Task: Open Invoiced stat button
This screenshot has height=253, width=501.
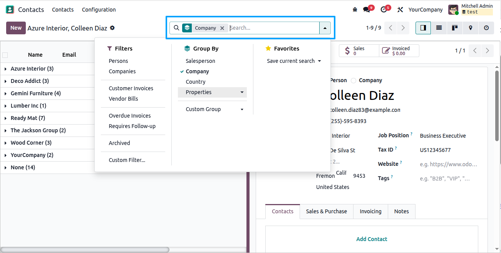Action: [399, 51]
